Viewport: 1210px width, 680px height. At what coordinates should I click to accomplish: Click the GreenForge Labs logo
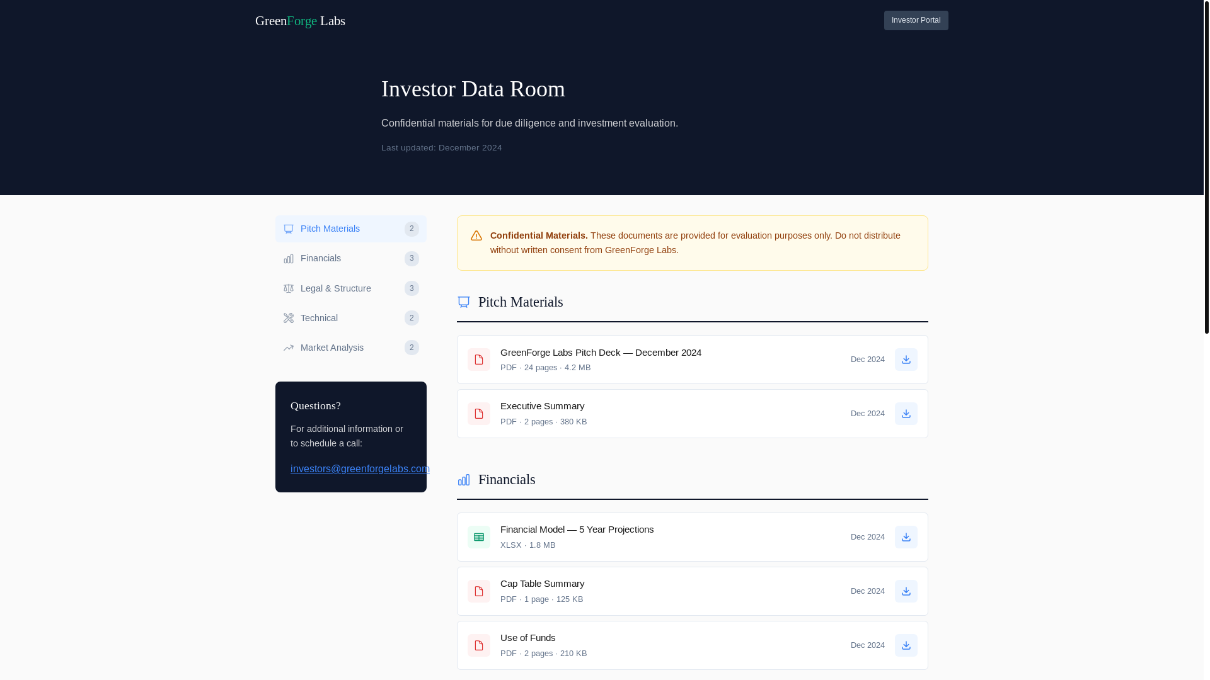(x=300, y=21)
